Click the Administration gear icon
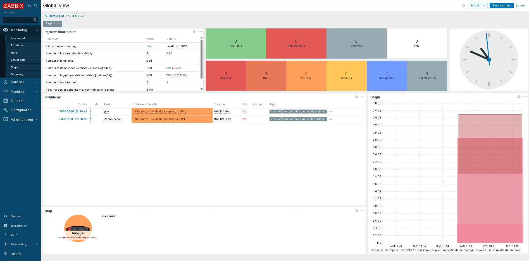529x261 pixels. pos(6,119)
